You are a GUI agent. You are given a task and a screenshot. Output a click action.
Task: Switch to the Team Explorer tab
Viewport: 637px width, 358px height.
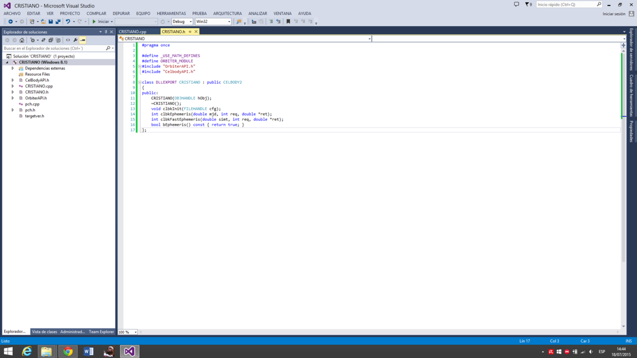click(x=101, y=332)
